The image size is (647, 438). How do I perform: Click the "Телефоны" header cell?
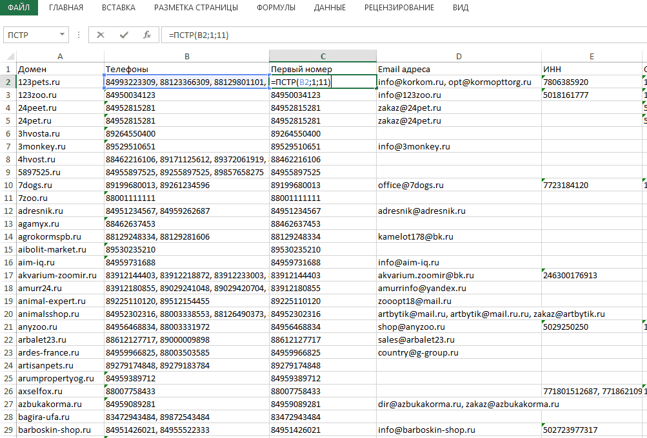coord(187,69)
